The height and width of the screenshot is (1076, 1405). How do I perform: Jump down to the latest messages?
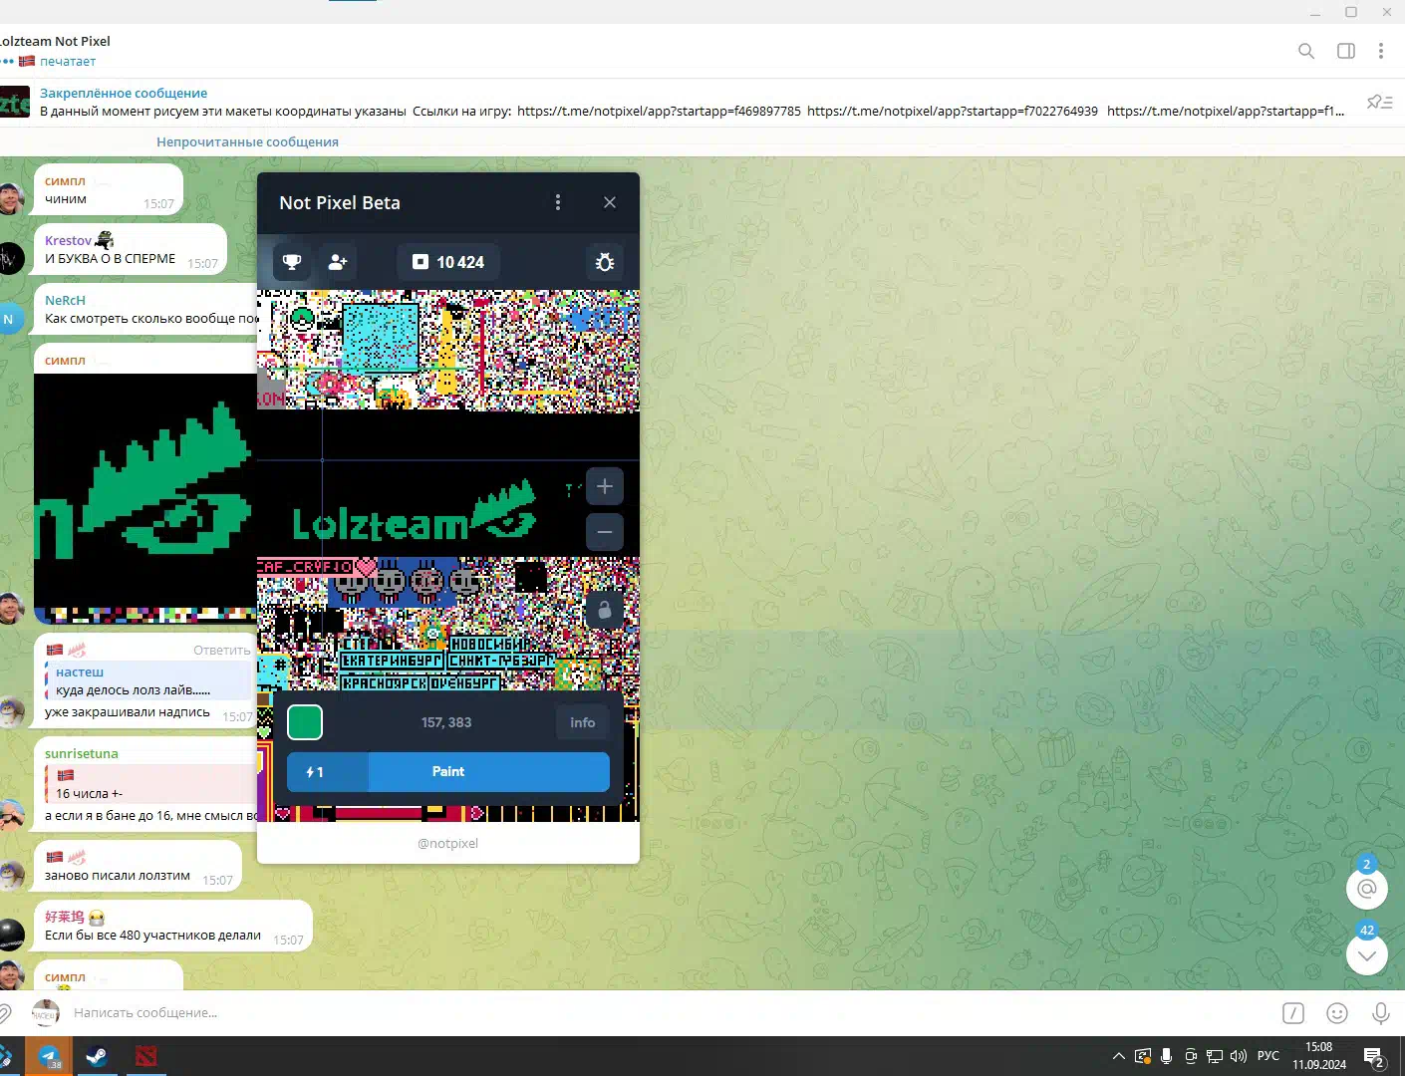pyautogui.click(x=1367, y=954)
